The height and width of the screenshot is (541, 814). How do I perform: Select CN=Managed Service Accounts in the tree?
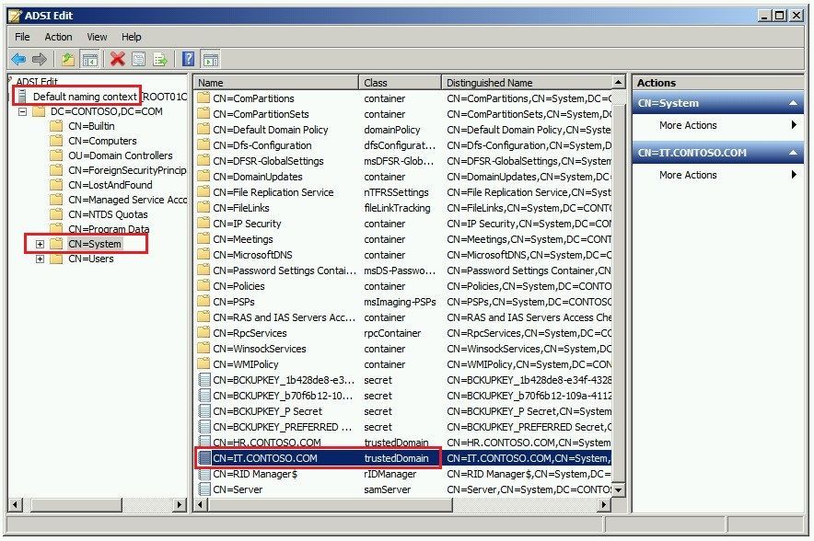tap(127, 200)
